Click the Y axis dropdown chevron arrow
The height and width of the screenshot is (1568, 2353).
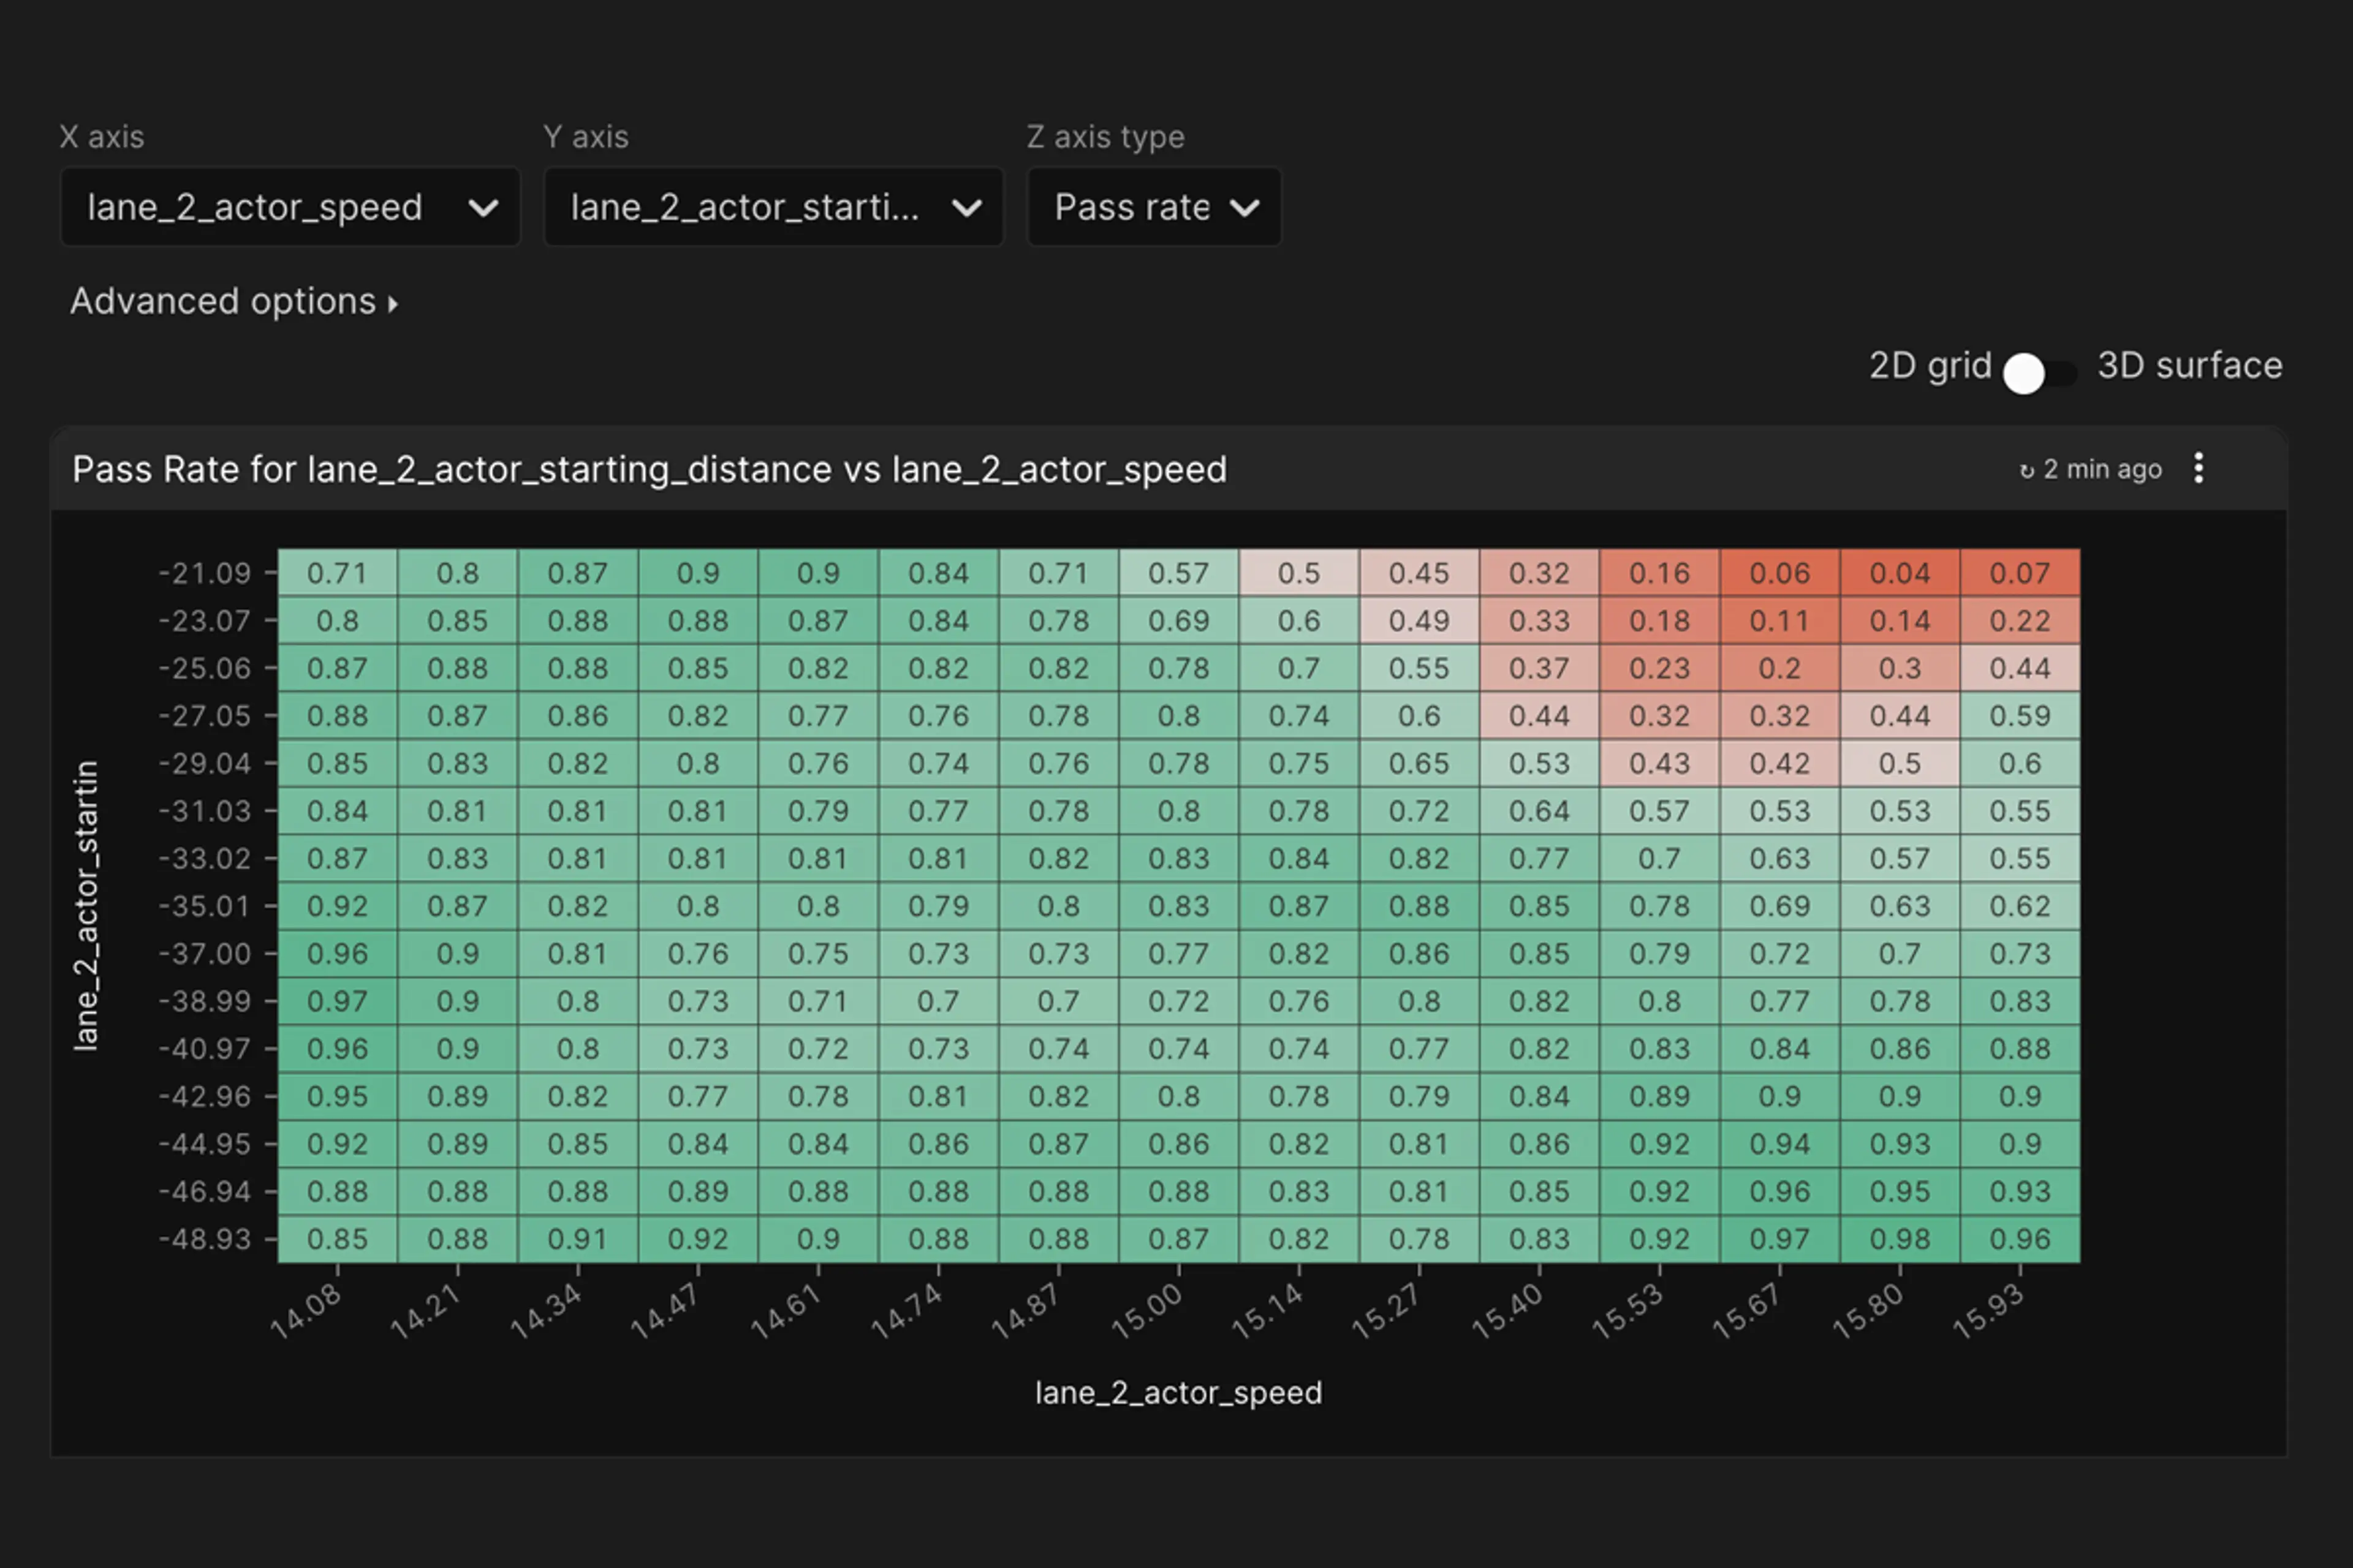point(966,208)
